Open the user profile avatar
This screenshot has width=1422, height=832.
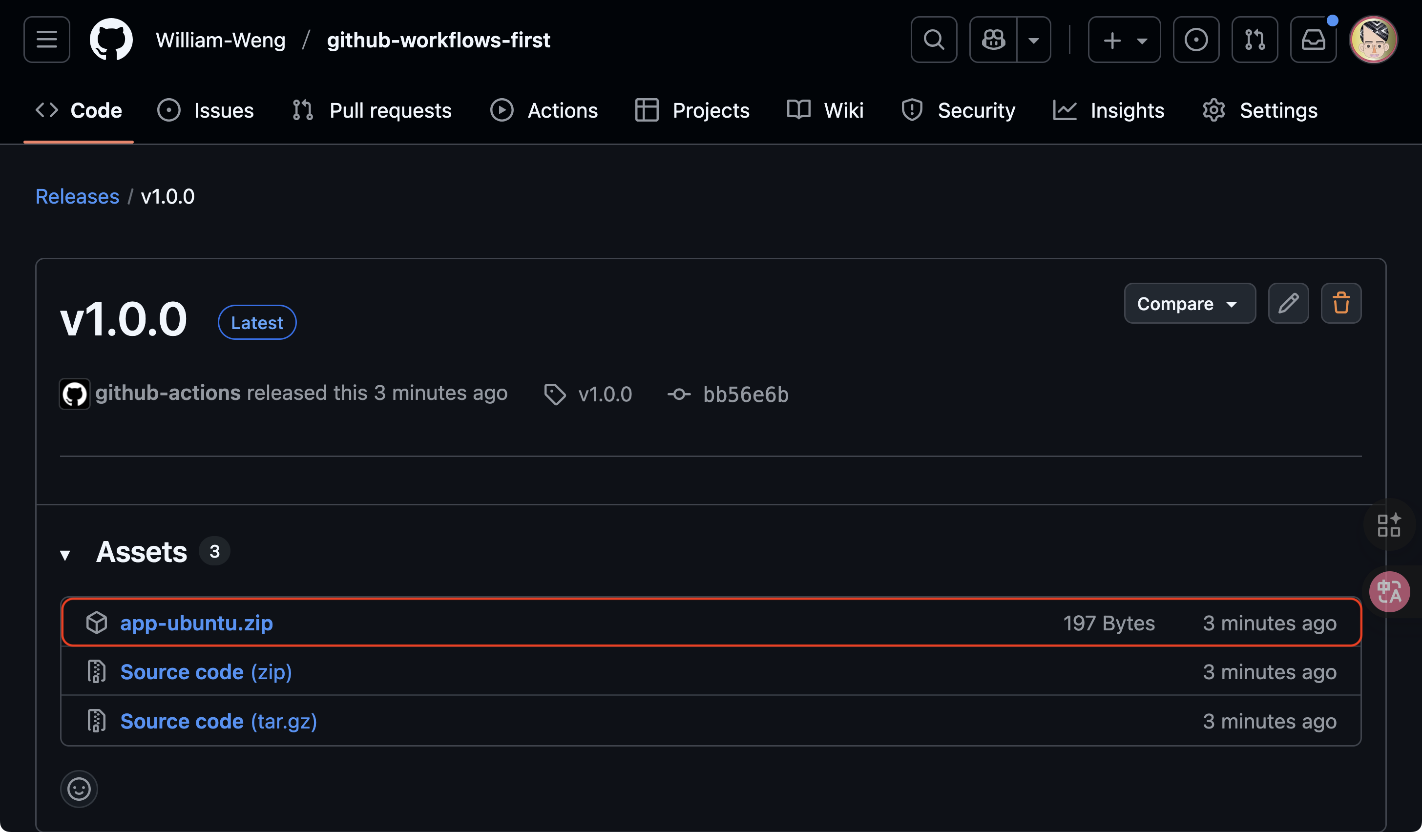1373,40
